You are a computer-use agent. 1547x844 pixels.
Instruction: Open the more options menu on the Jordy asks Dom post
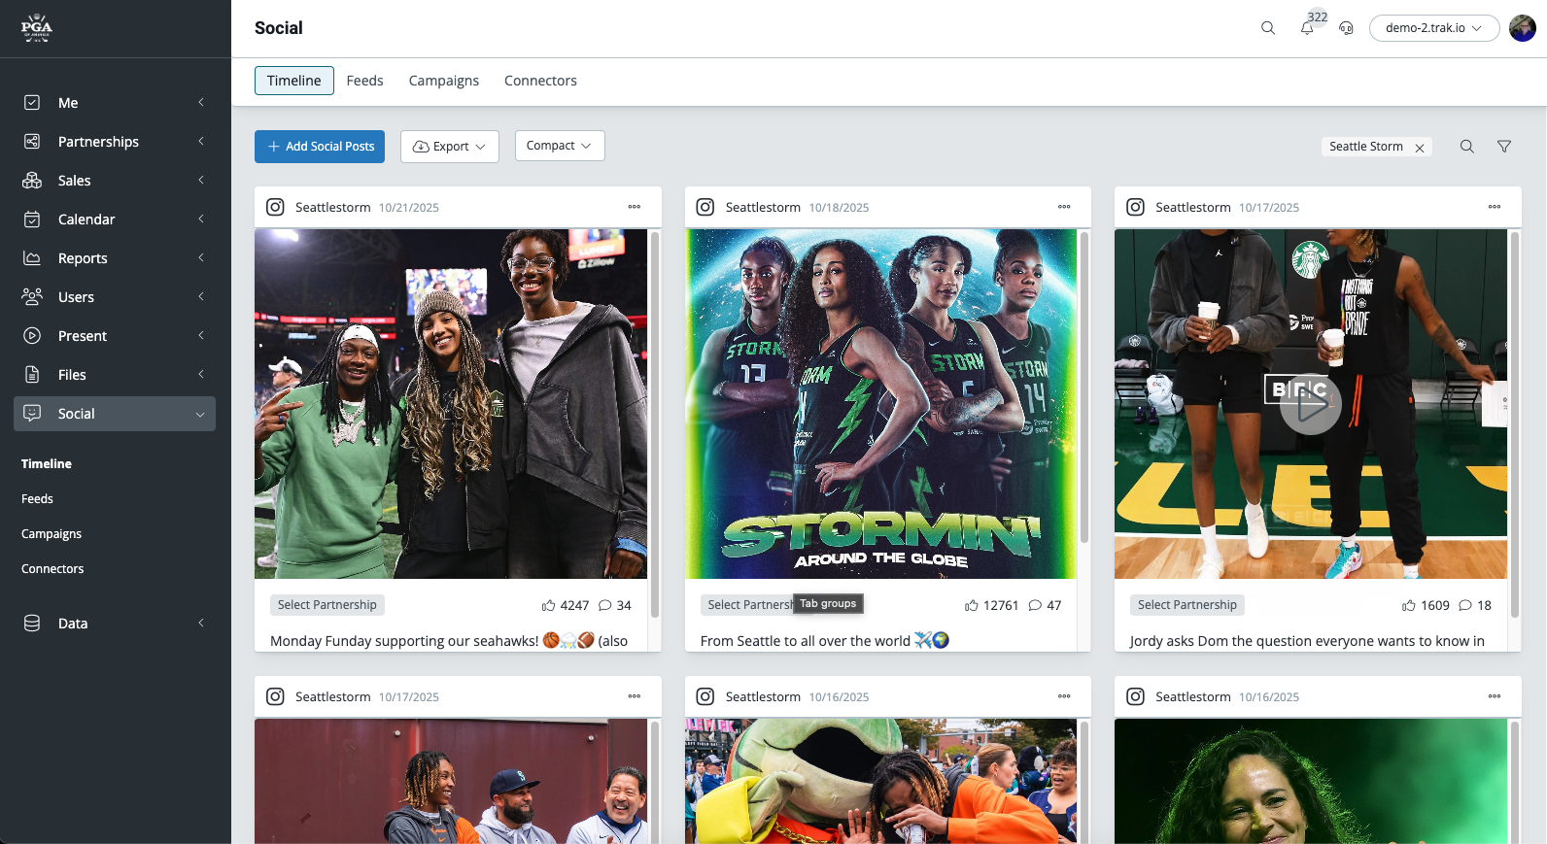(1495, 207)
